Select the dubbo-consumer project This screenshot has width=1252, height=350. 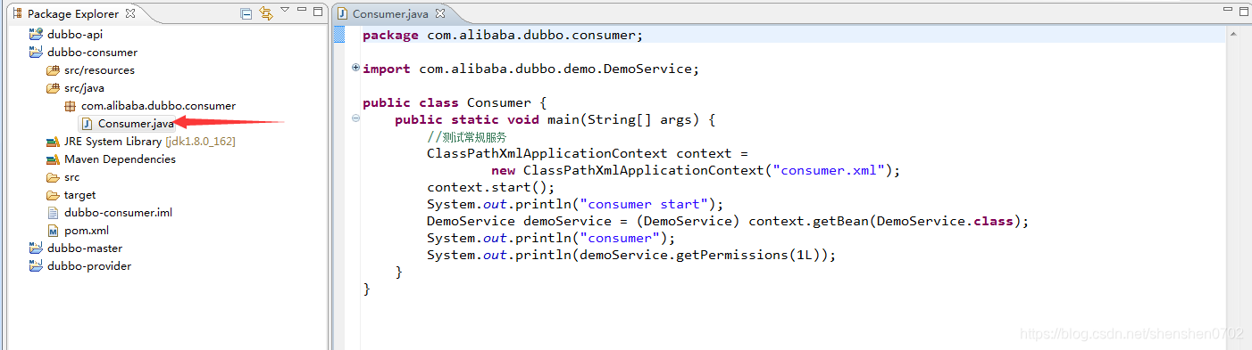click(92, 53)
